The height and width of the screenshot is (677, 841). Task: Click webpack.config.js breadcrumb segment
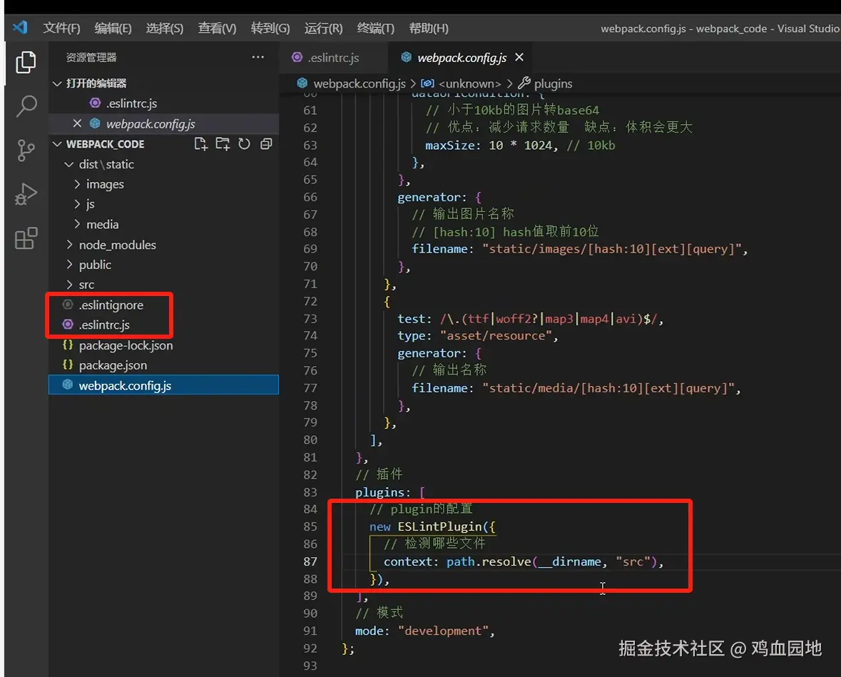(360, 83)
